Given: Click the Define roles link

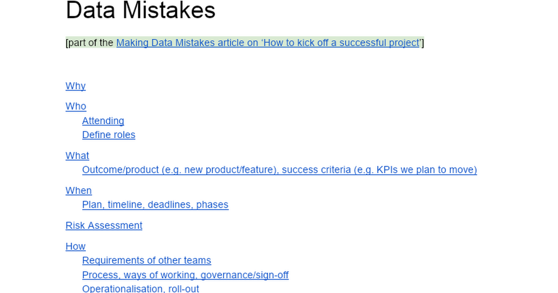Looking at the screenshot, I should tap(109, 135).
